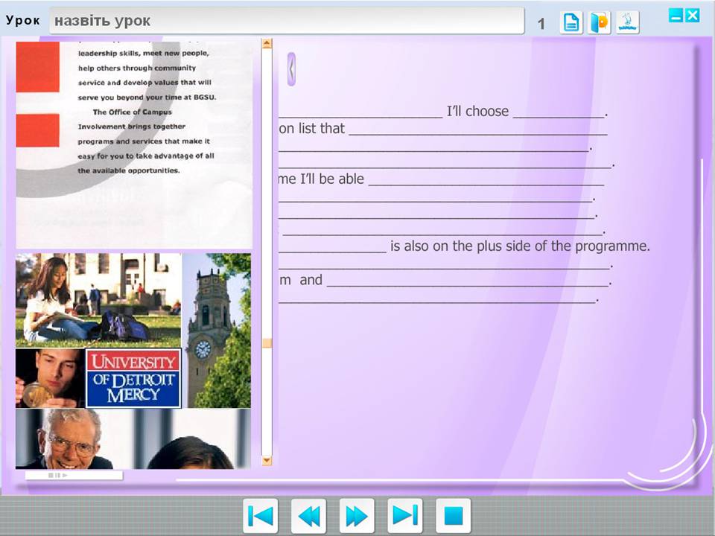Click "easy for you to take advantage of all" line
715x536 pixels.
click(146, 156)
